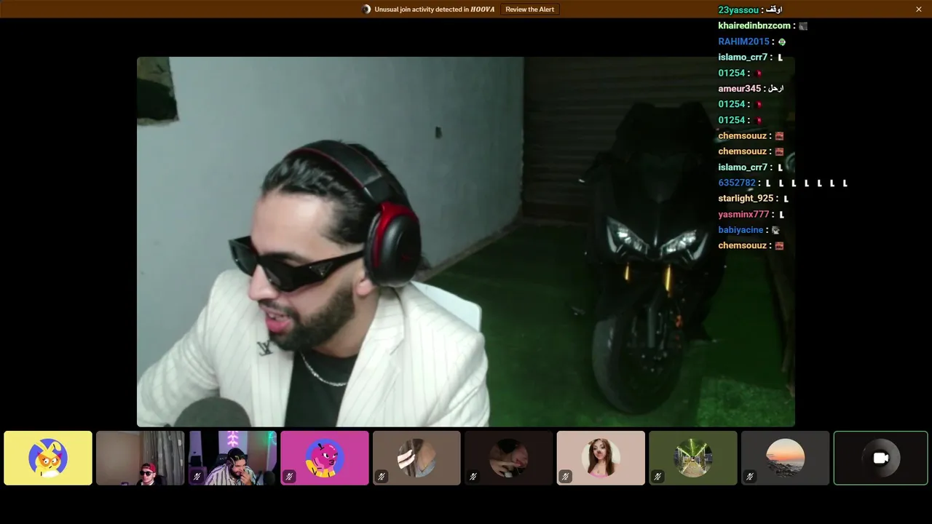Focus the main video stream with motorcycle

tap(466, 242)
